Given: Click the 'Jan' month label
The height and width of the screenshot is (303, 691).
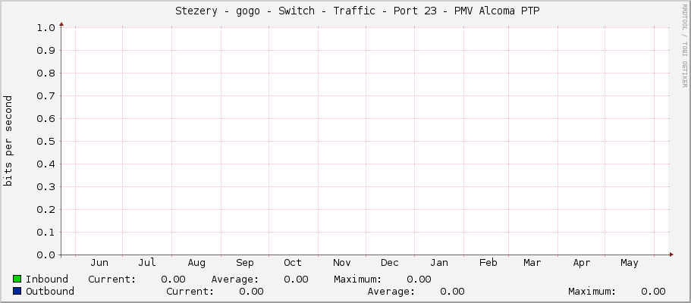Looking at the screenshot, I should tap(439, 263).
